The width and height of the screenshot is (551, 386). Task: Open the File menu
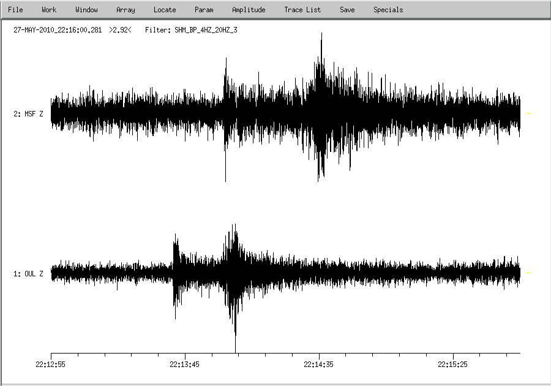pyautogui.click(x=15, y=10)
